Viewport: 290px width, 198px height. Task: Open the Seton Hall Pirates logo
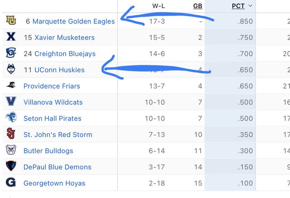pyautogui.click(x=11, y=117)
